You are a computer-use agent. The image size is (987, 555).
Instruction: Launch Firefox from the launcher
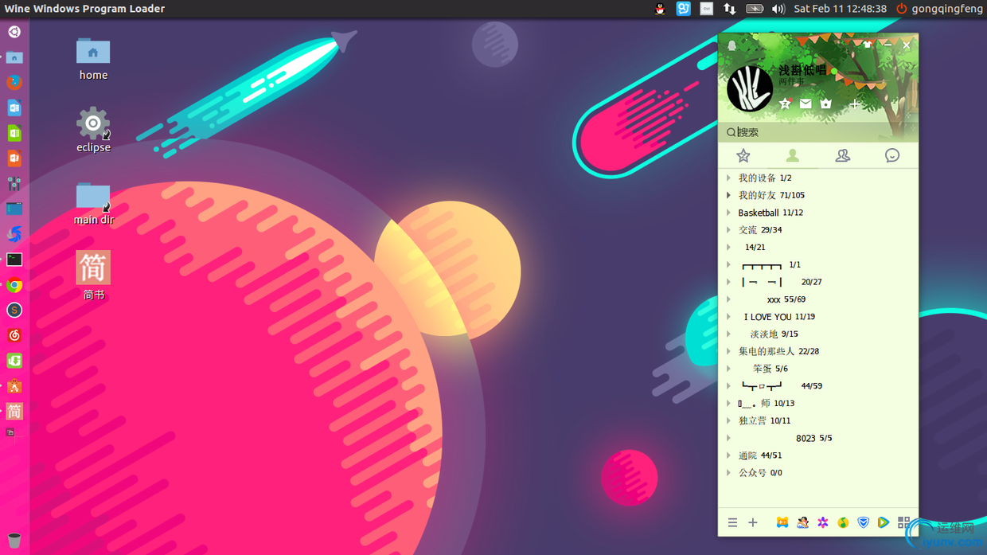coord(14,82)
